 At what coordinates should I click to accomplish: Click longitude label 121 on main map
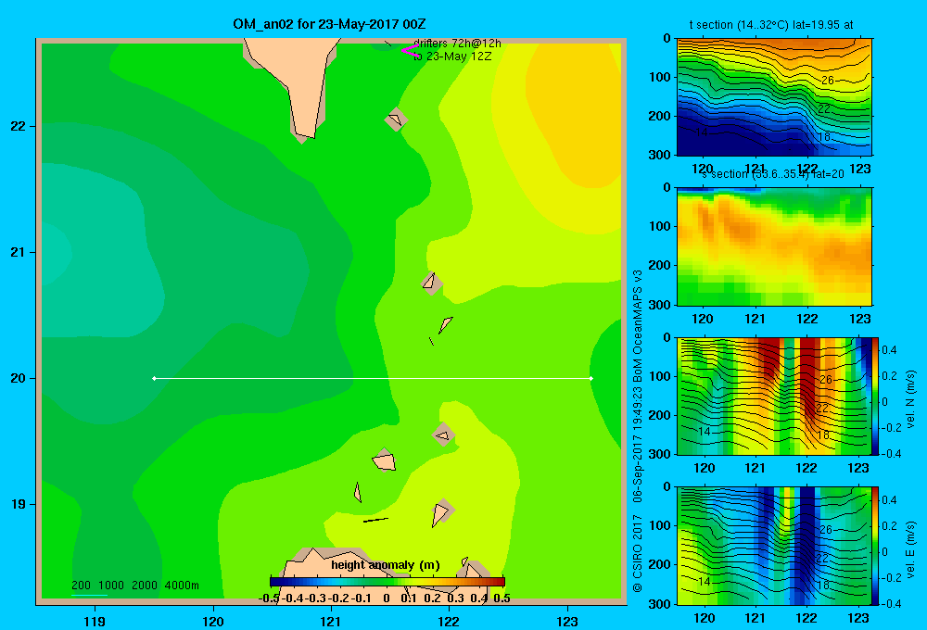click(331, 621)
